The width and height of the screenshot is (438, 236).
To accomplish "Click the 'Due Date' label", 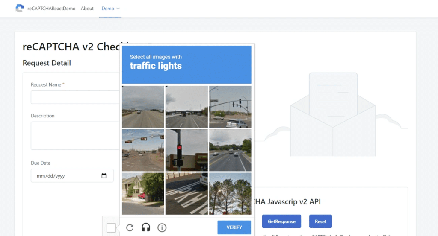I will [x=41, y=163].
